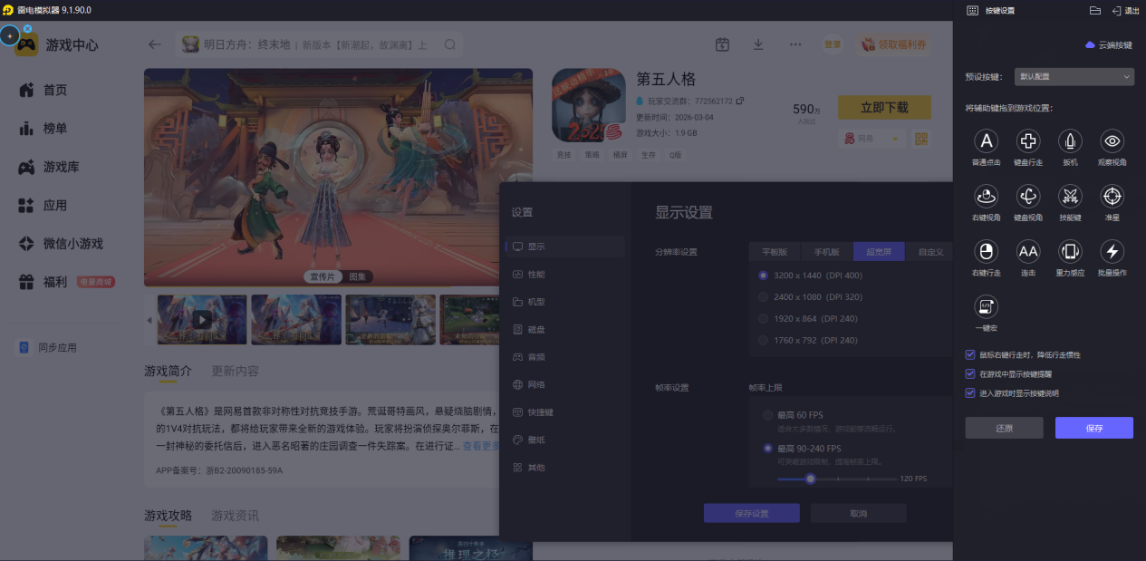Open 榜单 in game center sidebar
The image size is (1146, 561).
coord(55,129)
